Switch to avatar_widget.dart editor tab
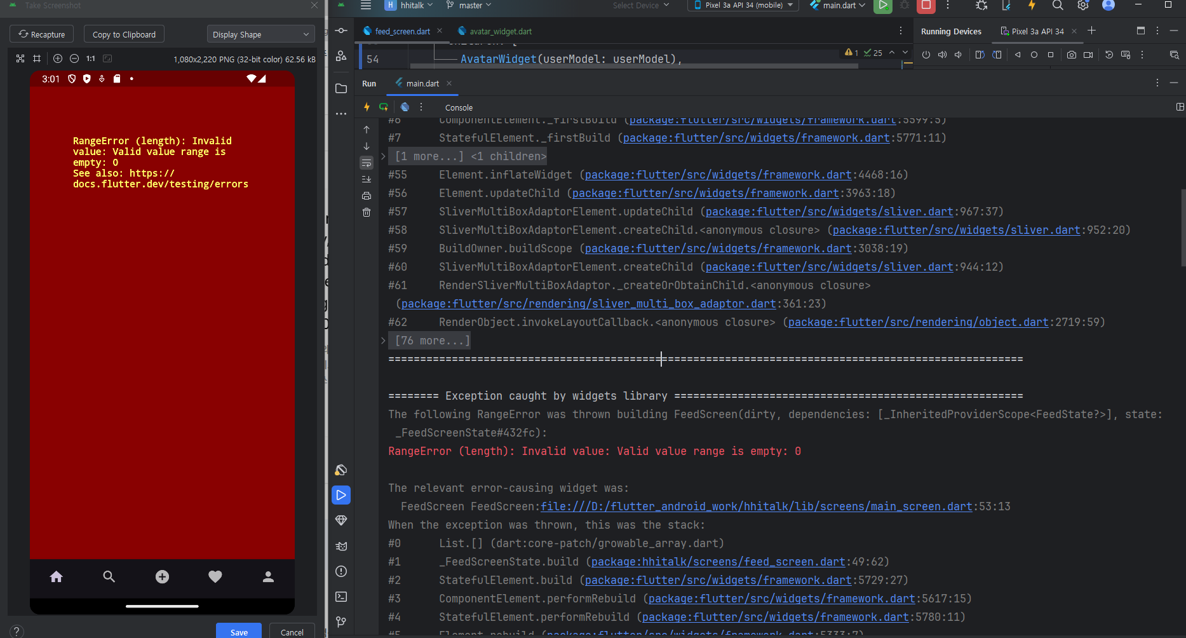Image resolution: width=1186 pixels, height=638 pixels. coord(495,31)
